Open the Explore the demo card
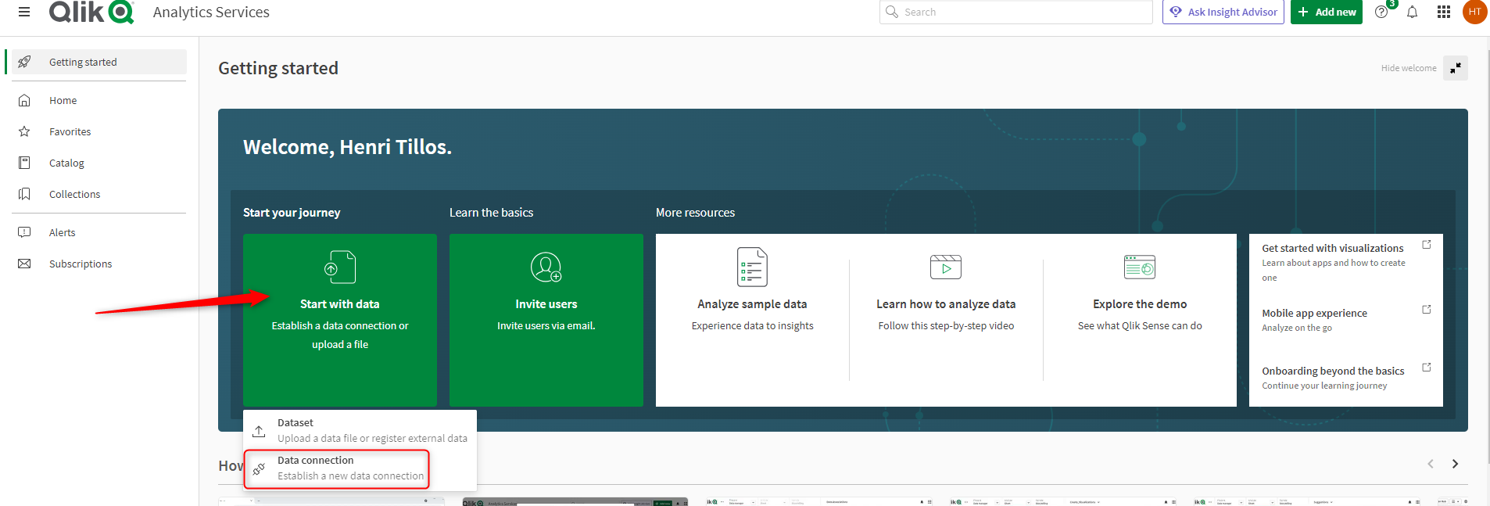Screen dimensions: 1490x506 point(1139,304)
